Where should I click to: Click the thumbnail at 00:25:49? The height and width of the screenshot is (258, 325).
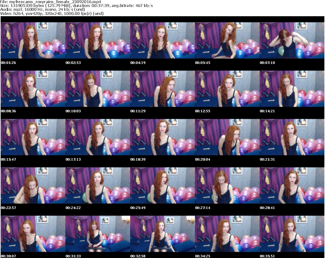[162, 185]
